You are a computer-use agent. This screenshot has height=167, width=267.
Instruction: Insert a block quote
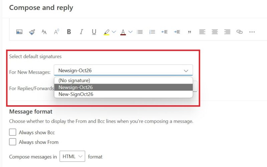(x=189, y=32)
